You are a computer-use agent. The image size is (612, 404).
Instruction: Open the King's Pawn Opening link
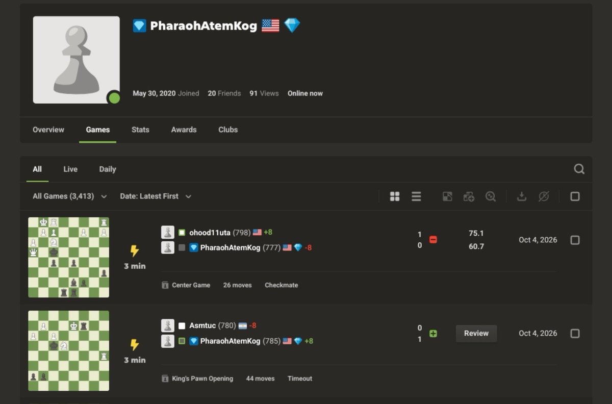202,378
